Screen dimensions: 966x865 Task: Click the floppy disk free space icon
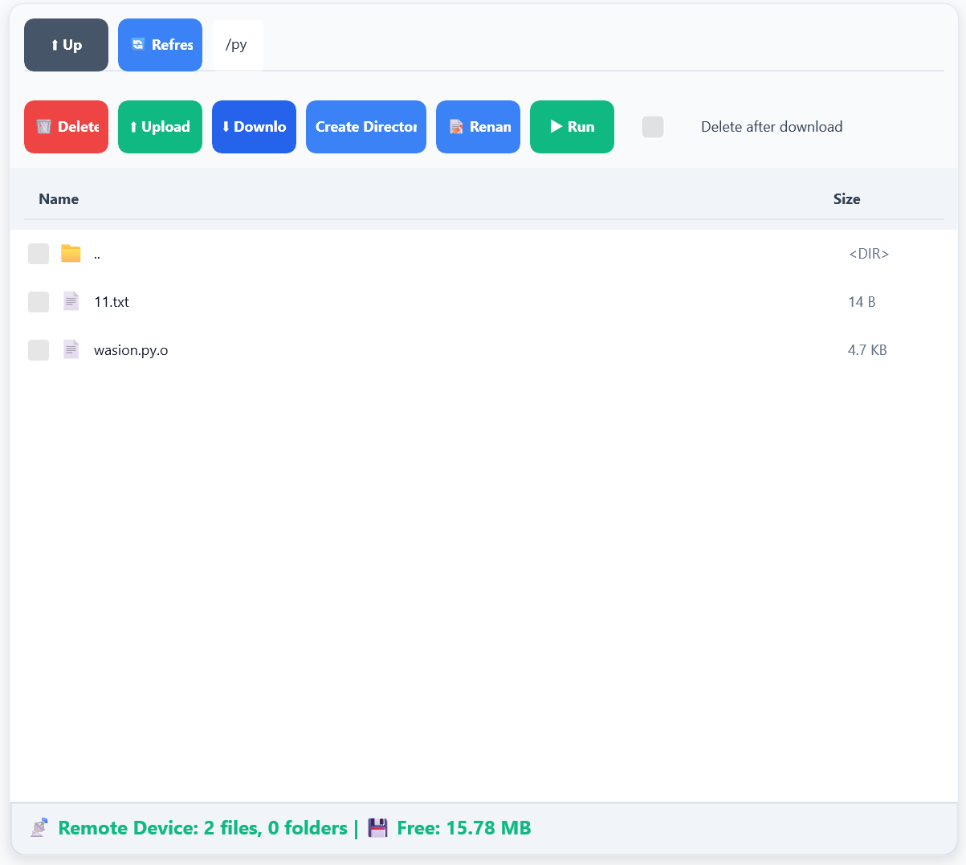click(377, 828)
